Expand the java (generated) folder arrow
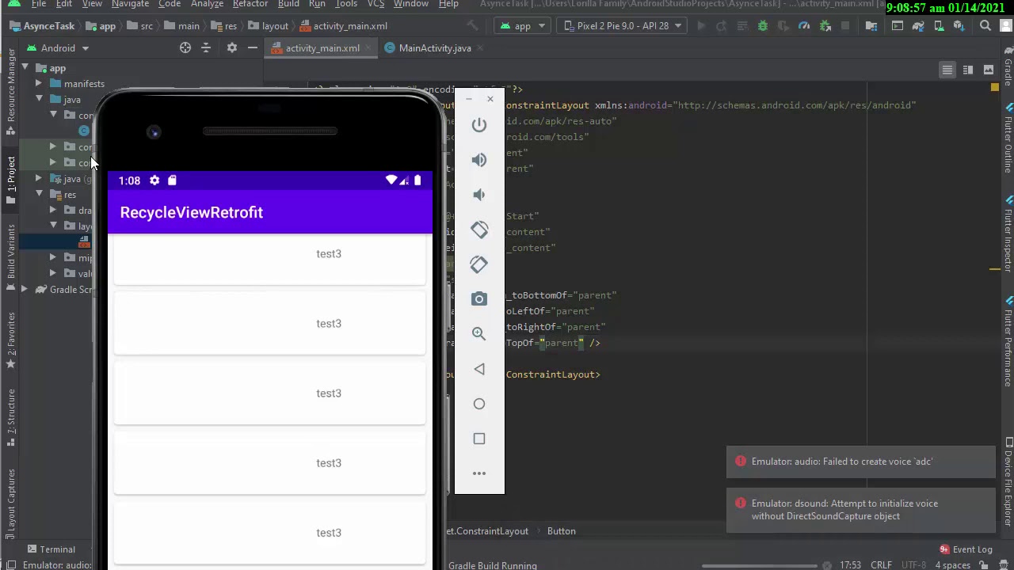The width and height of the screenshot is (1014, 570). [39, 179]
